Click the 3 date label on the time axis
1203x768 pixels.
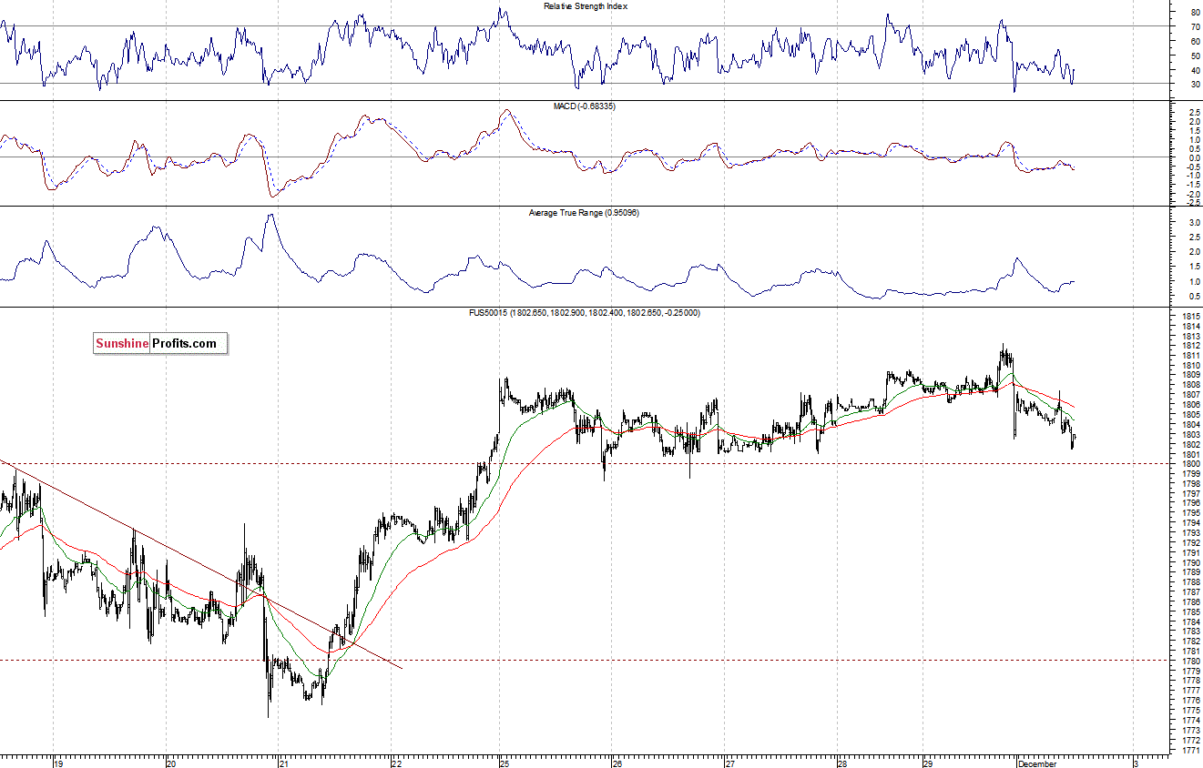point(1135,763)
